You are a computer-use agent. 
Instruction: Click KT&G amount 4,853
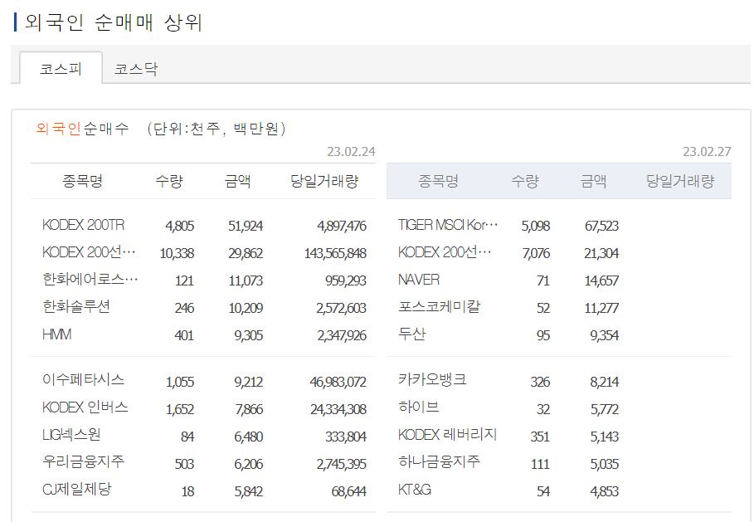[605, 491]
